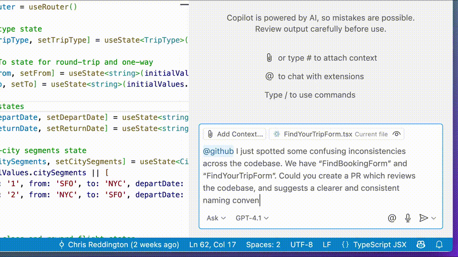Toggle current file context eye icon
This screenshot has width=458, height=257.
(x=396, y=134)
